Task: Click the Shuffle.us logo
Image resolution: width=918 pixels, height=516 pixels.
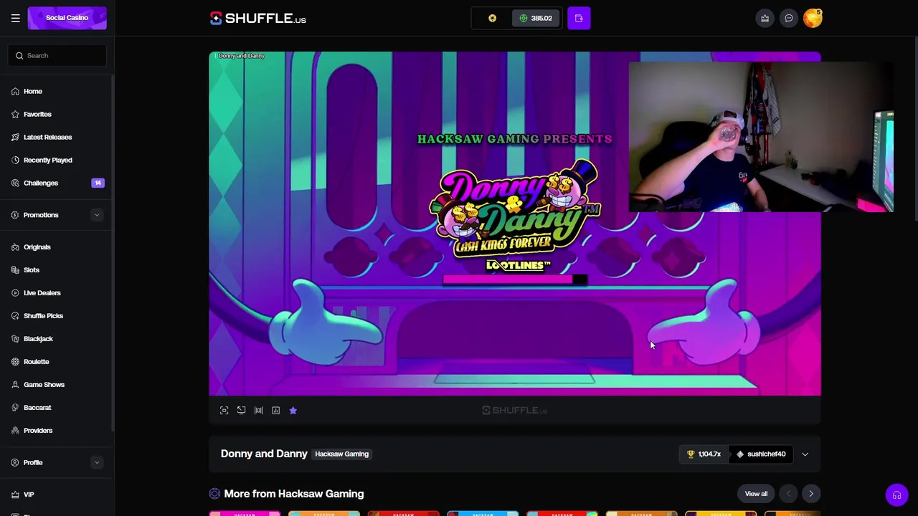Action: click(x=258, y=18)
